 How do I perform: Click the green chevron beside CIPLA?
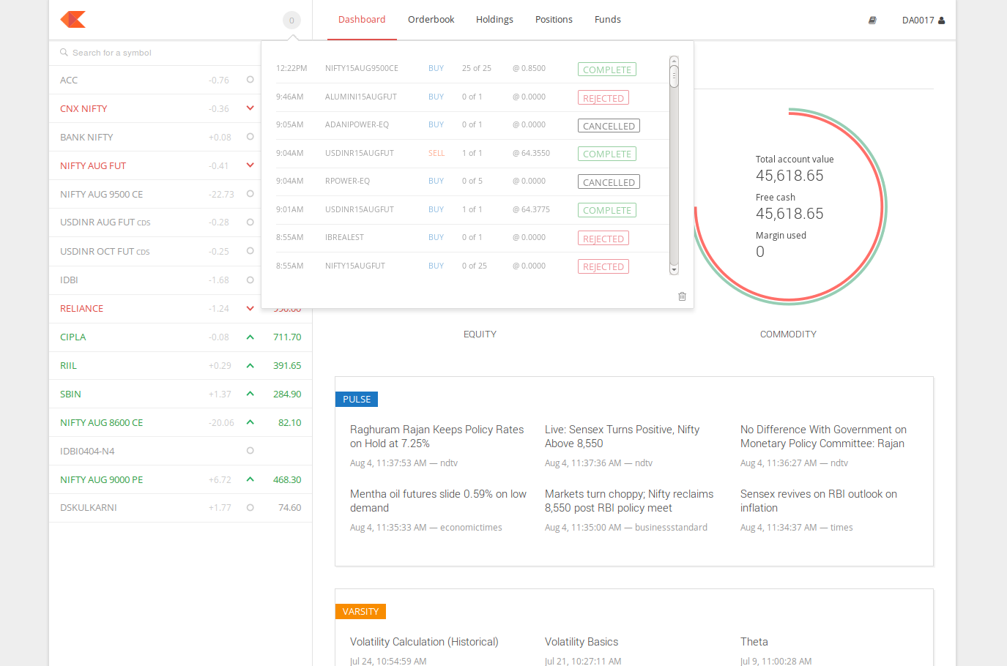coord(250,337)
